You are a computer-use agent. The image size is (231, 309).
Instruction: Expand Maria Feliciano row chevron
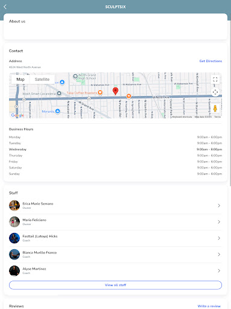[x=219, y=221]
